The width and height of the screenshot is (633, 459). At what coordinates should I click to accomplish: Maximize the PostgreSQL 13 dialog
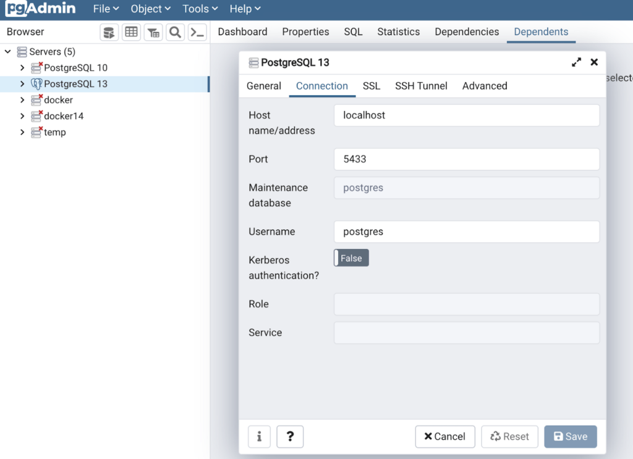tap(577, 62)
